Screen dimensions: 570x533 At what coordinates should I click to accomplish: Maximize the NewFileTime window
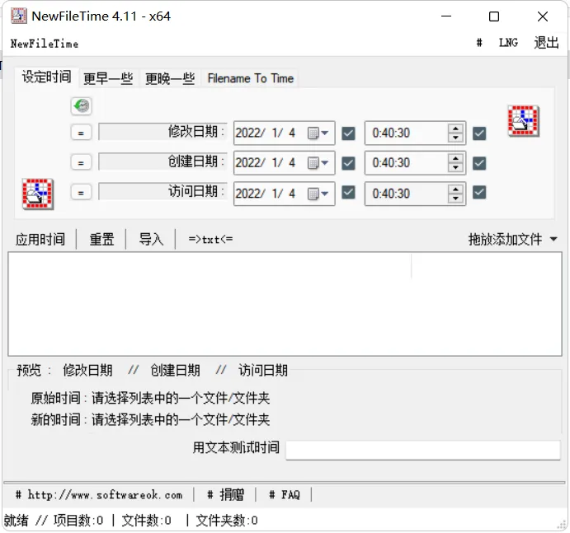[494, 16]
